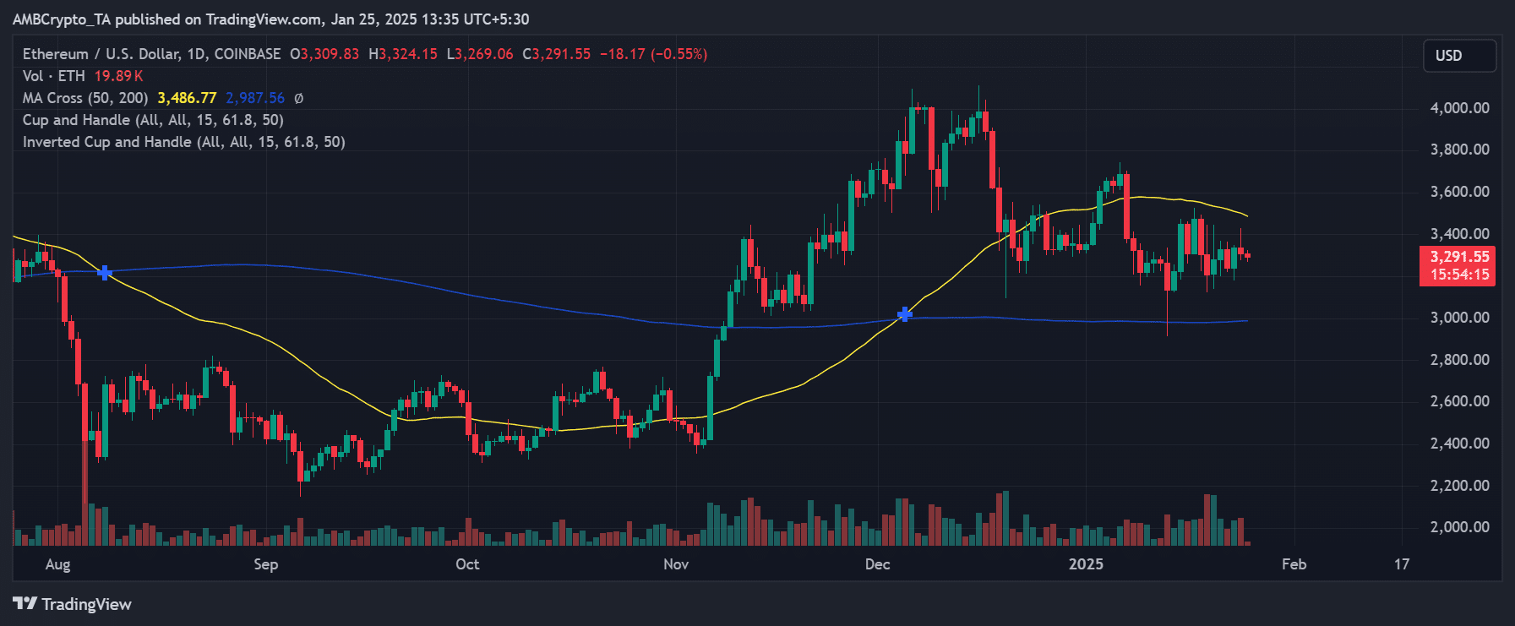Open the USD currency selector
Viewport: 1515px width, 626px height.
pos(1459,56)
